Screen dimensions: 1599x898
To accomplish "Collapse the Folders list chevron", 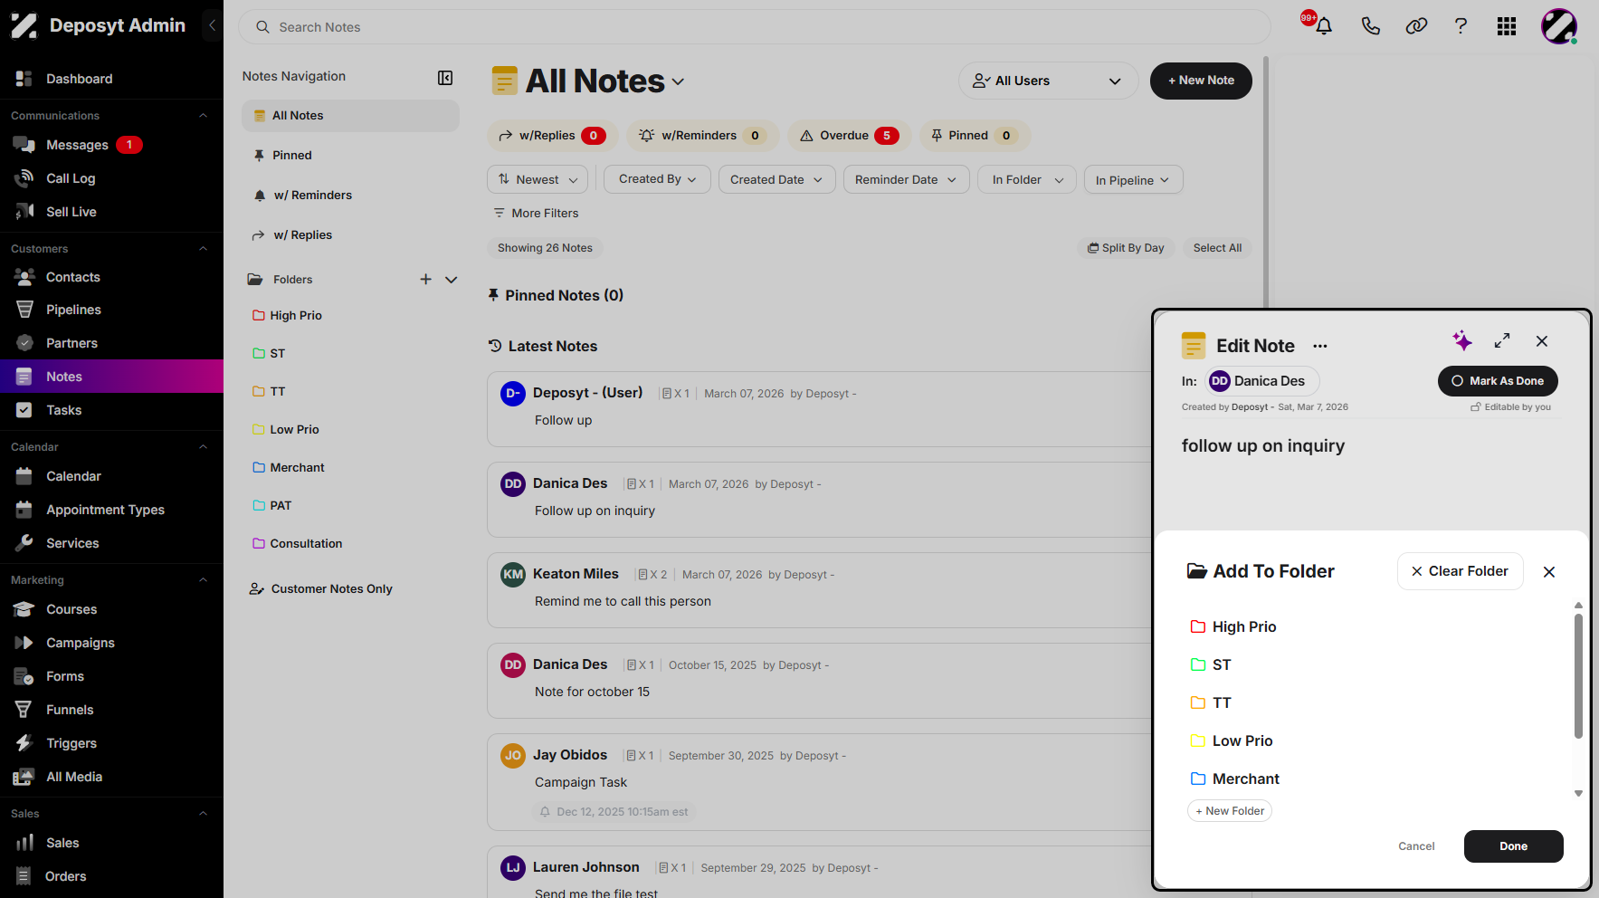I will click(x=452, y=280).
